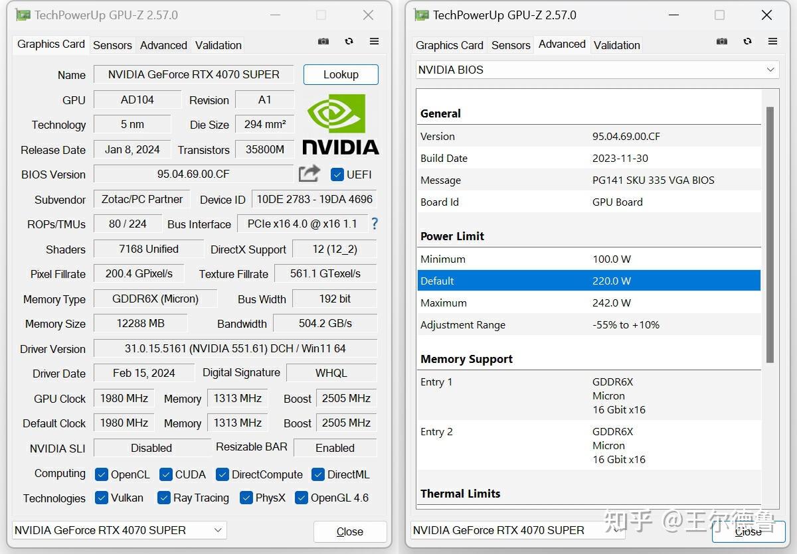Toggle the CUDA checkbox

coord(166,474)
